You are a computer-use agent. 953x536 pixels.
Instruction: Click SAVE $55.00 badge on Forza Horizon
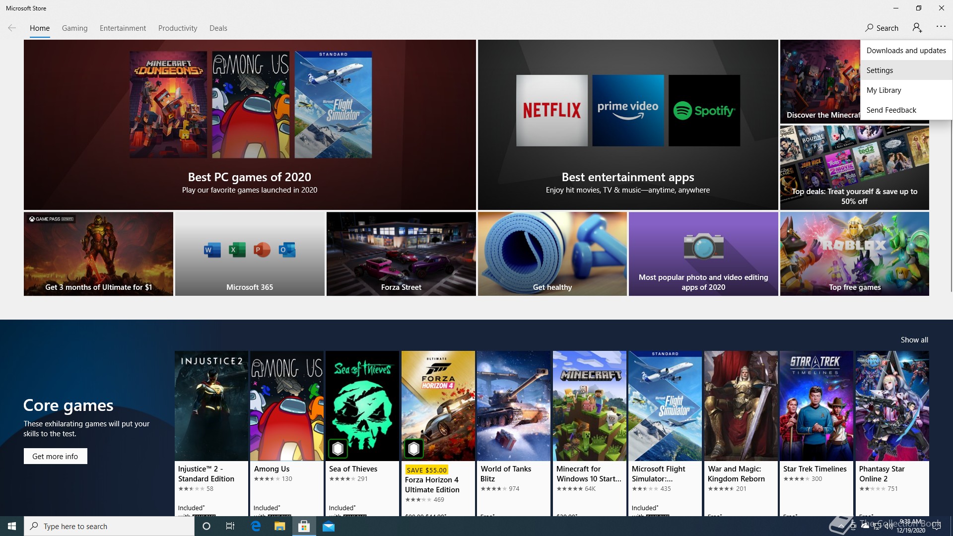(426, 469)
